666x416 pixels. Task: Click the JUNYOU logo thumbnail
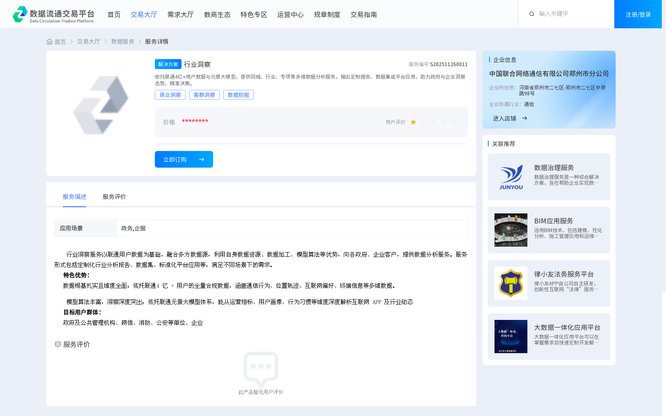(x=511, y=177)
